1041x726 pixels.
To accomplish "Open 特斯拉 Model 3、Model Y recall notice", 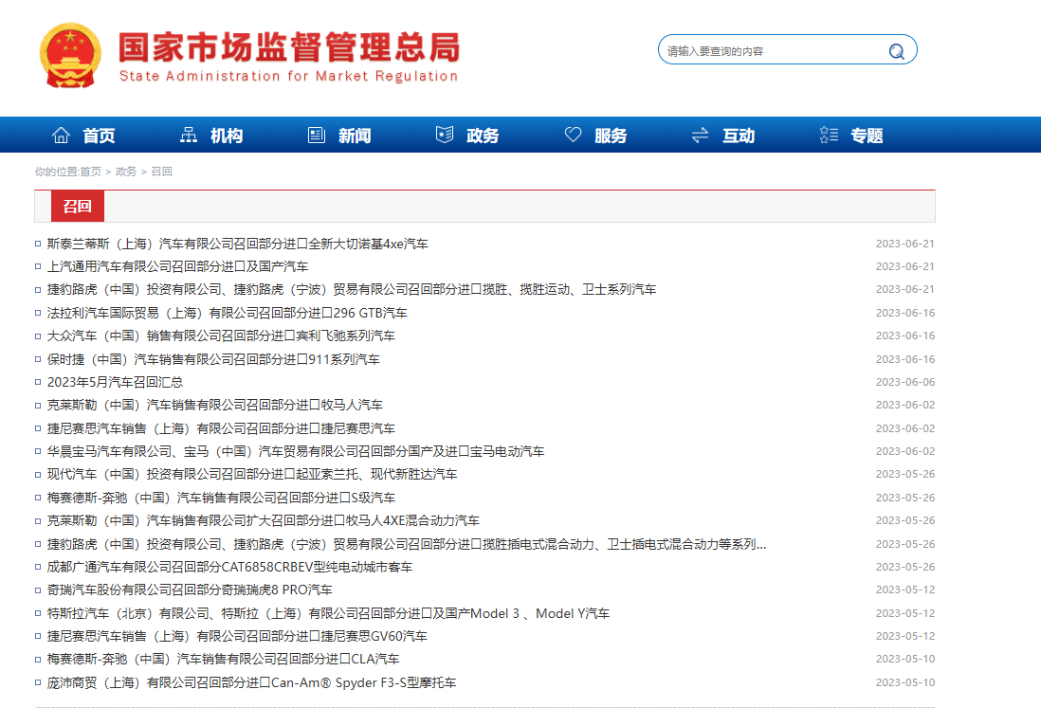I will point(328,614).
